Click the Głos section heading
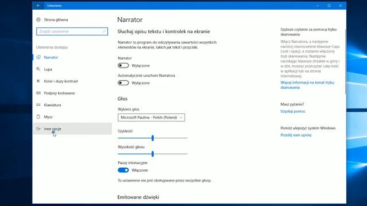 (122, 99)
